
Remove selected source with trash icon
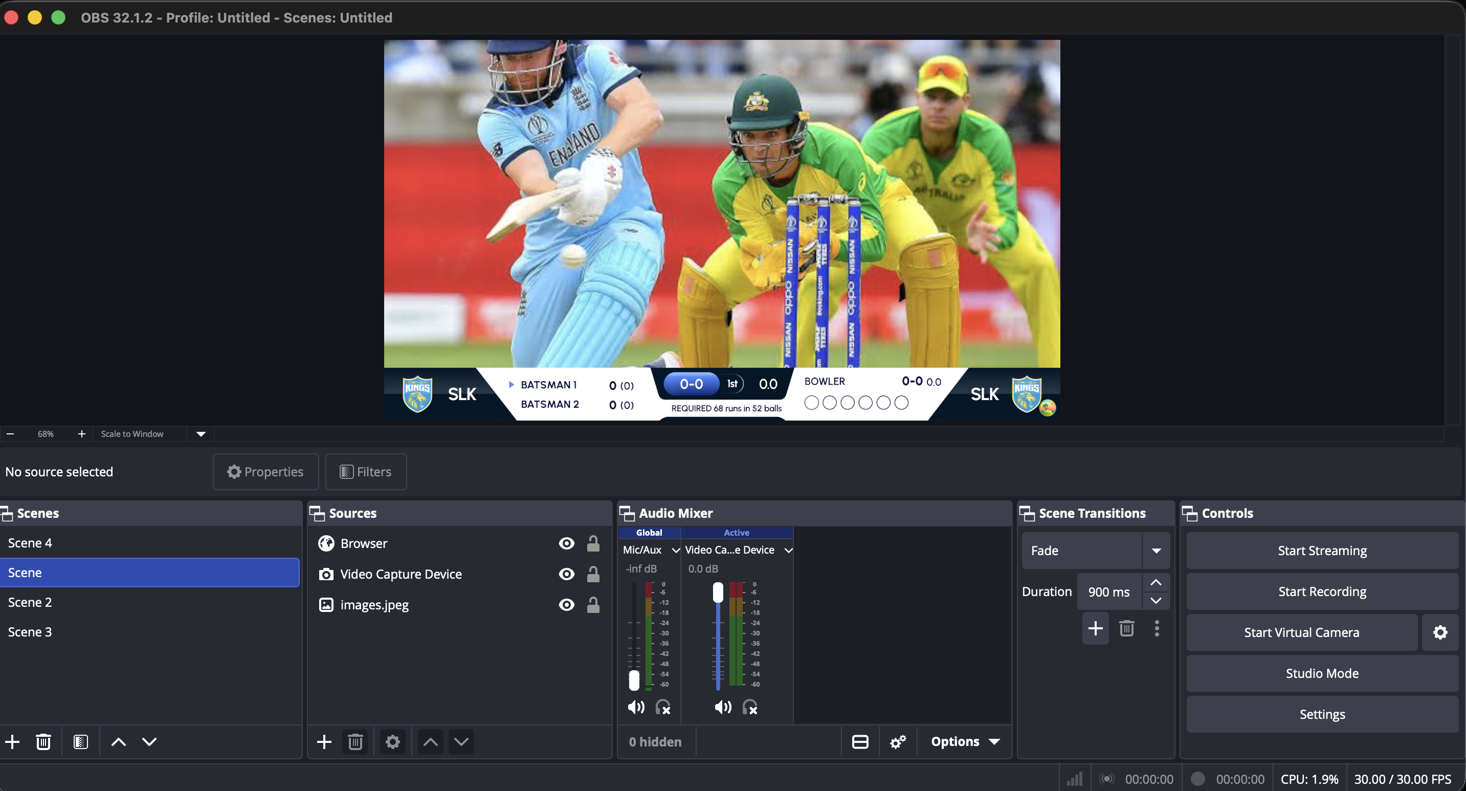point(355,741)
